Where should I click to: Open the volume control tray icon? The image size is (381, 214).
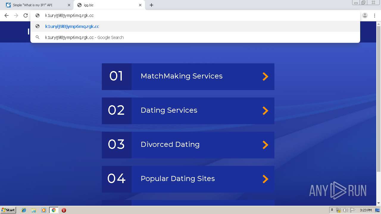[345, 210]
